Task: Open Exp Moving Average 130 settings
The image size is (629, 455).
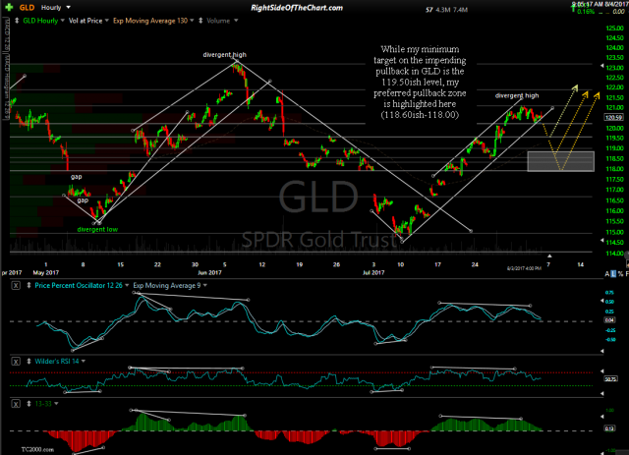Action: click(153, 21)
